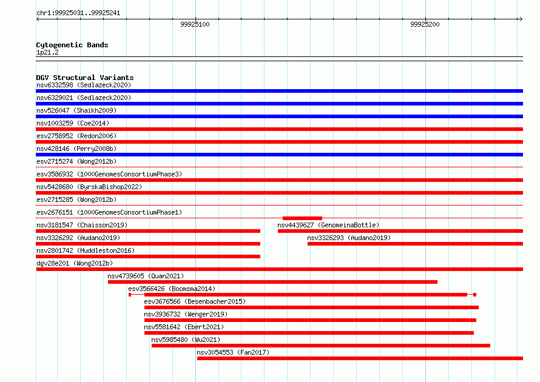
Task: Open variant esv3676566 (Besenbacher2015)
Action: click(x=195, y=301)
